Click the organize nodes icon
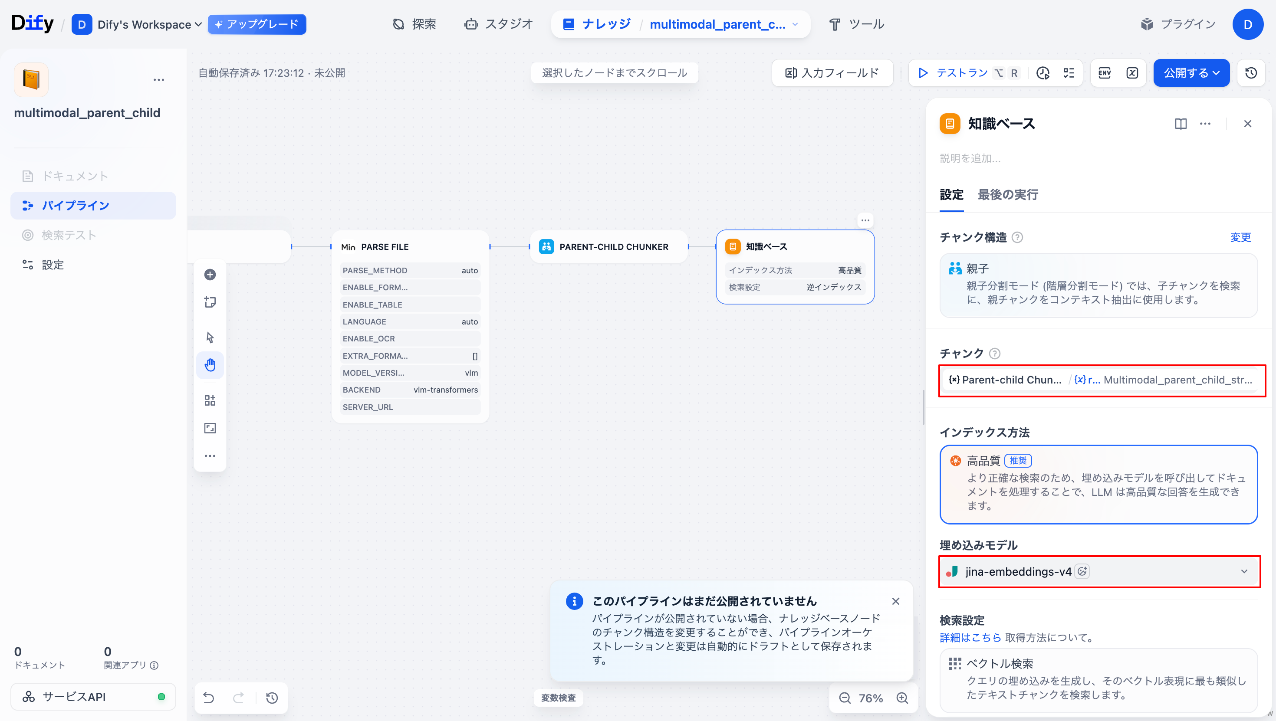Image resolution: width=1276 pixels, height=721 pixels. click(x=210, y=400)
